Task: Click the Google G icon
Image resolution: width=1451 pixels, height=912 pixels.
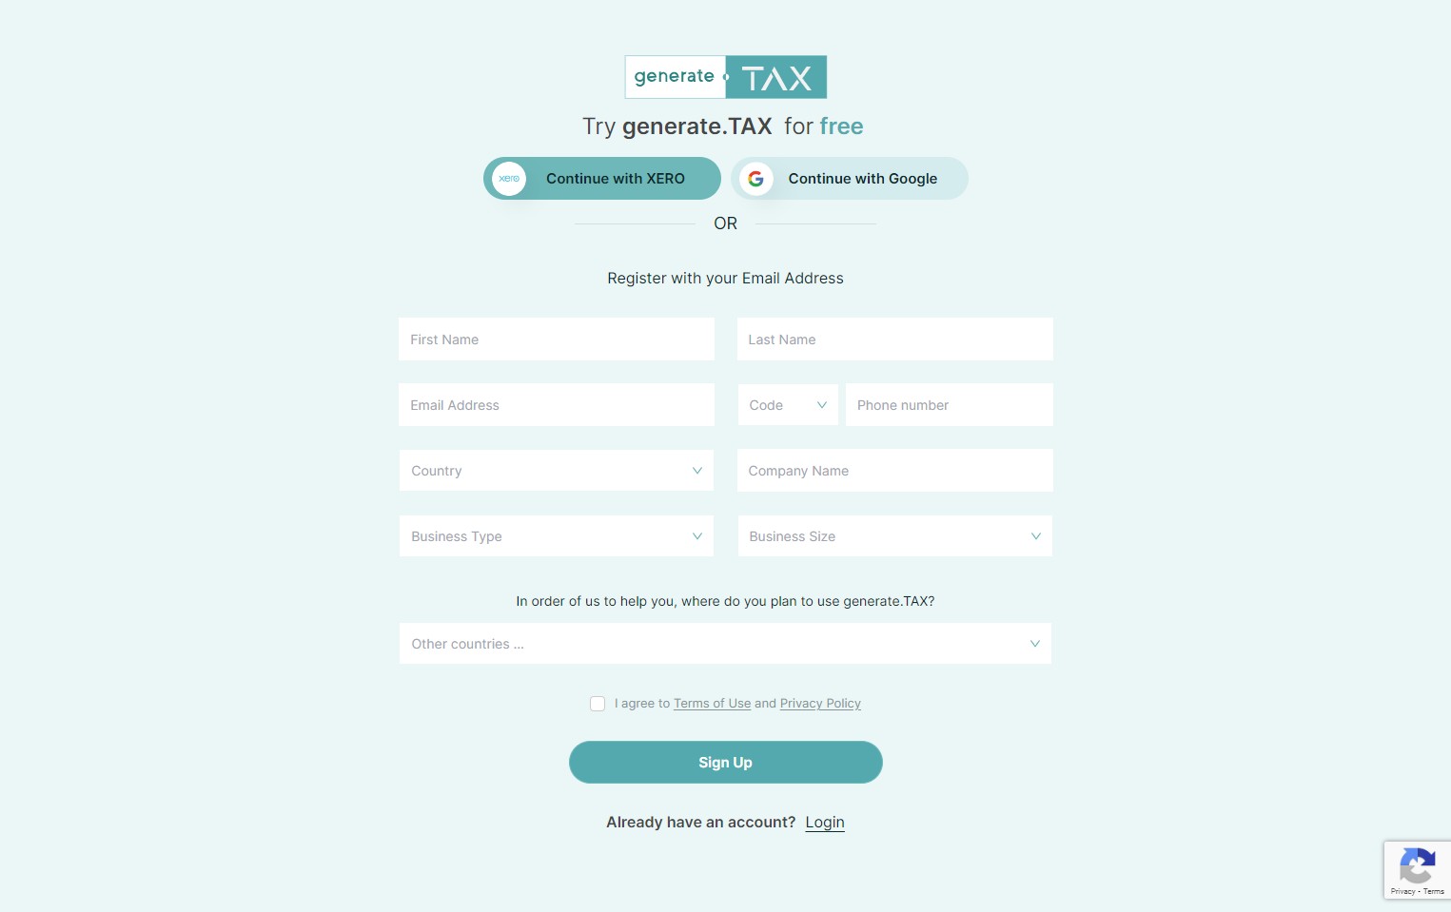Action: click(x=755, y=179)
